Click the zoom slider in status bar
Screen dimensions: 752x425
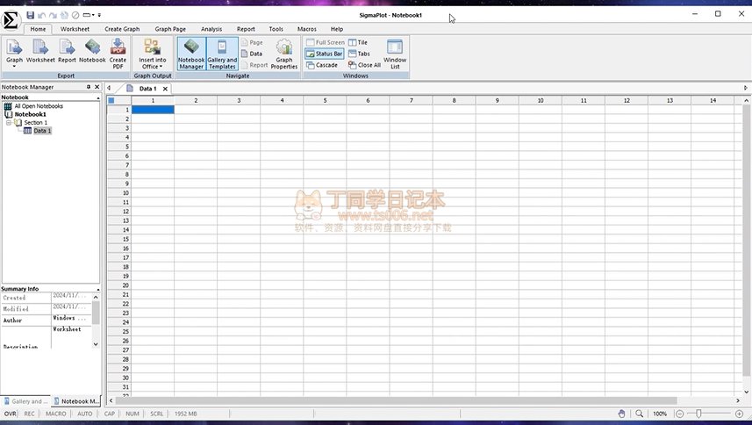(x=699, y=414)
